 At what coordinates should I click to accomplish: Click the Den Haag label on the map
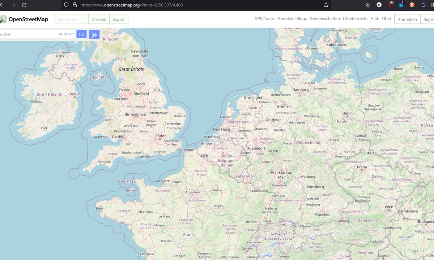pos(222,129)
